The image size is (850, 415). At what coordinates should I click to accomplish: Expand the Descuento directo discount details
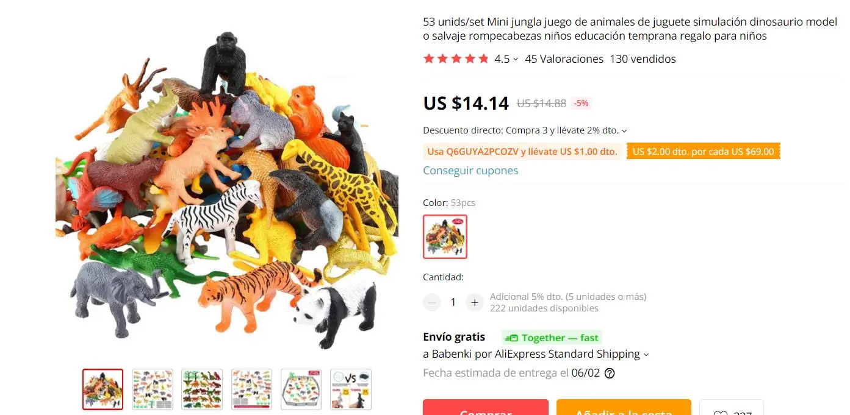(624, 130)
